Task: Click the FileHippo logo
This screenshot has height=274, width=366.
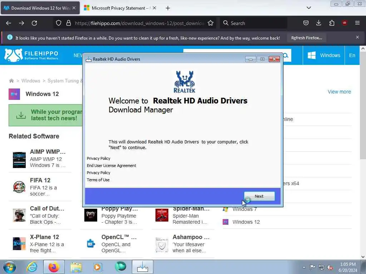Action: [x=31, y=55]
